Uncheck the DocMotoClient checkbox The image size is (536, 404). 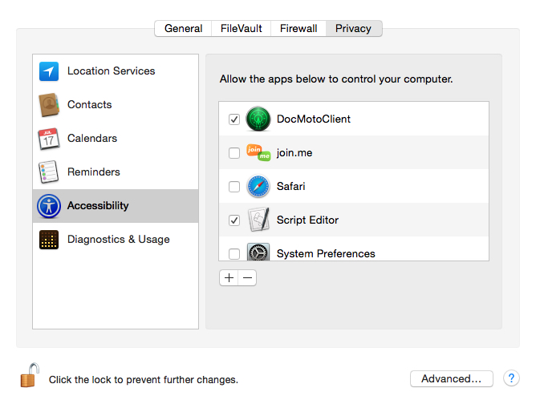click(234, 119)
